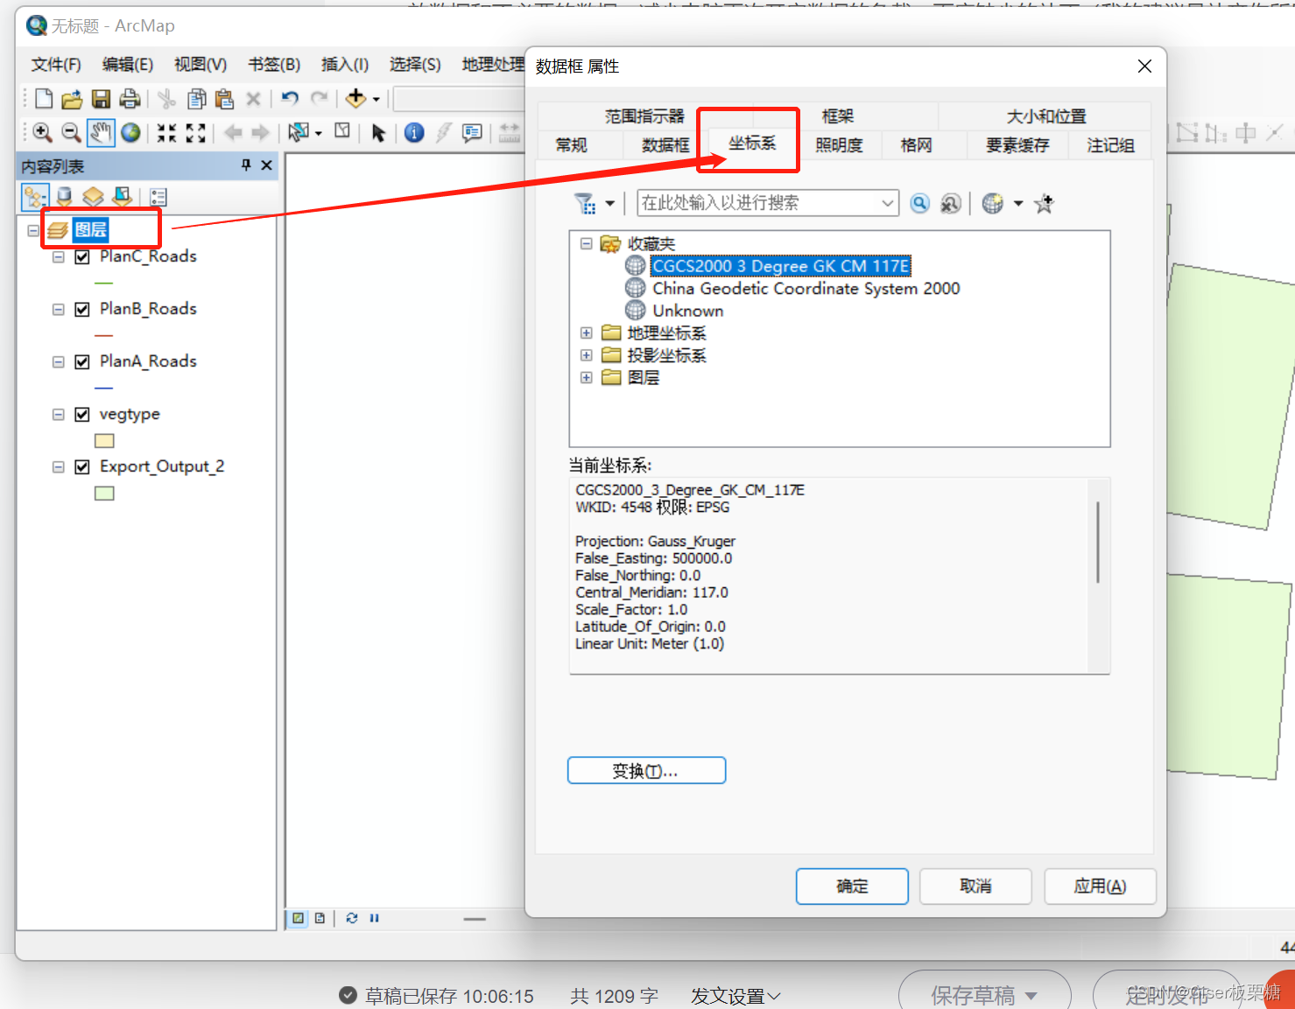Undo the last action
1295x1009 pixels.
pyautogui.click(x=291, y=99)
